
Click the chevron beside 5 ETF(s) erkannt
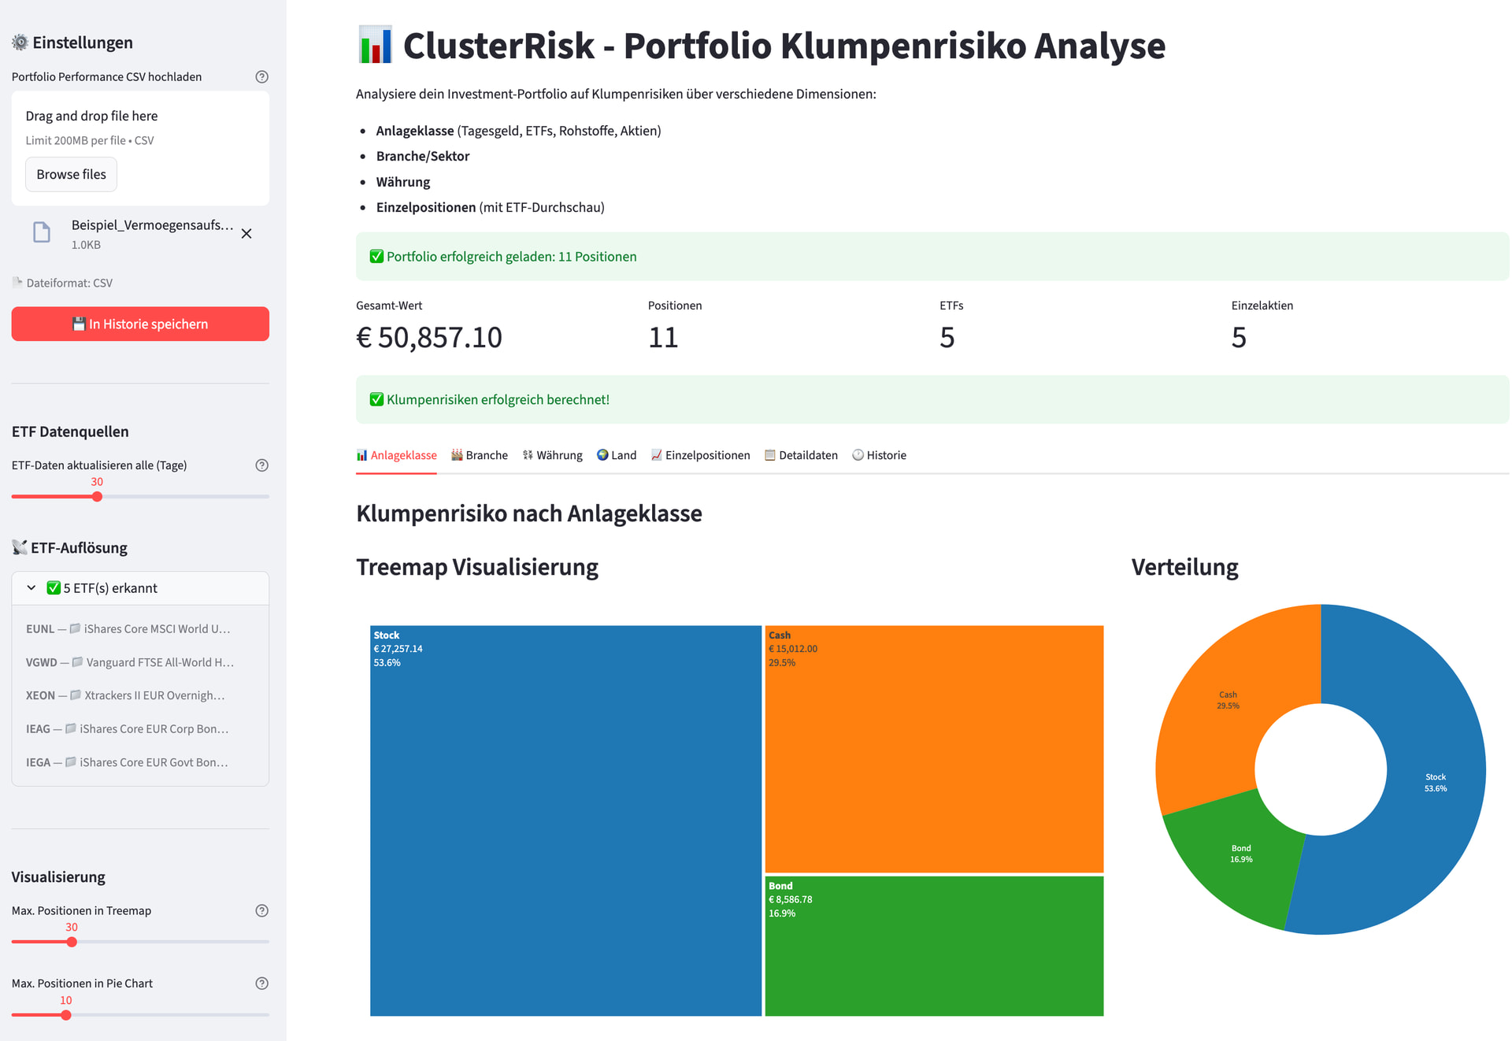(x=31, y=588)
